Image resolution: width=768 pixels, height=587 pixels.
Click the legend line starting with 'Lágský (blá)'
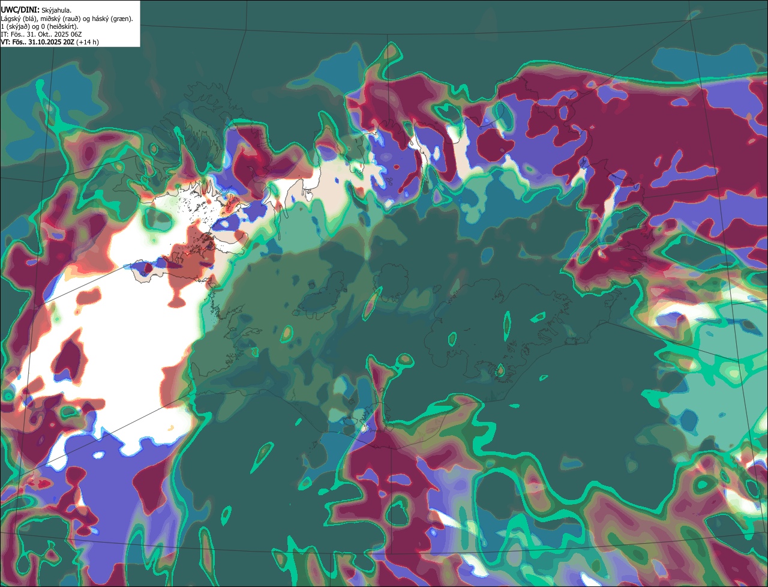[67, 19]
